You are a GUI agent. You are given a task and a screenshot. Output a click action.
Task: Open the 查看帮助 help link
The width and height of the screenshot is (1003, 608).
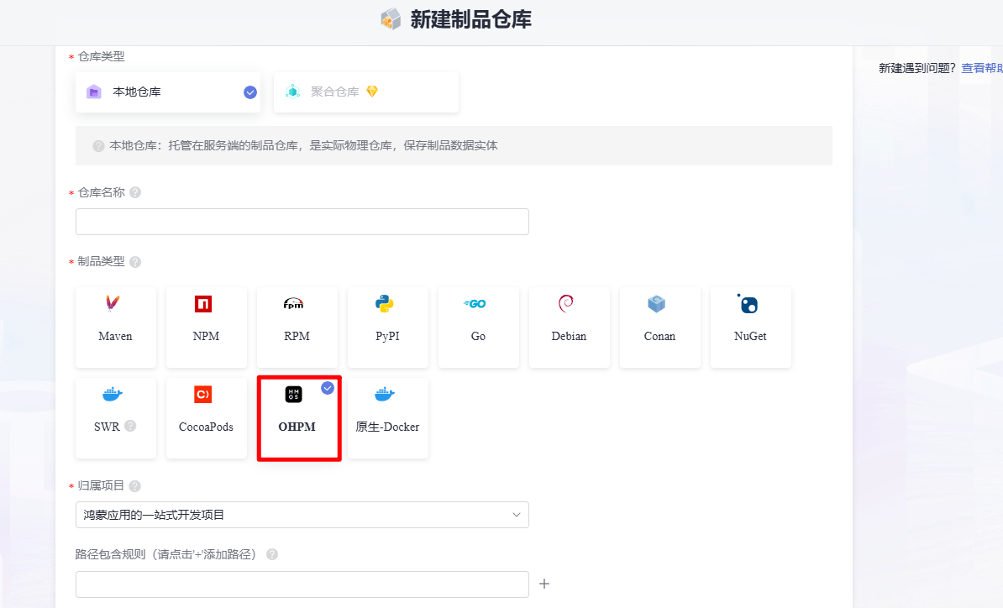click(982, 68)
